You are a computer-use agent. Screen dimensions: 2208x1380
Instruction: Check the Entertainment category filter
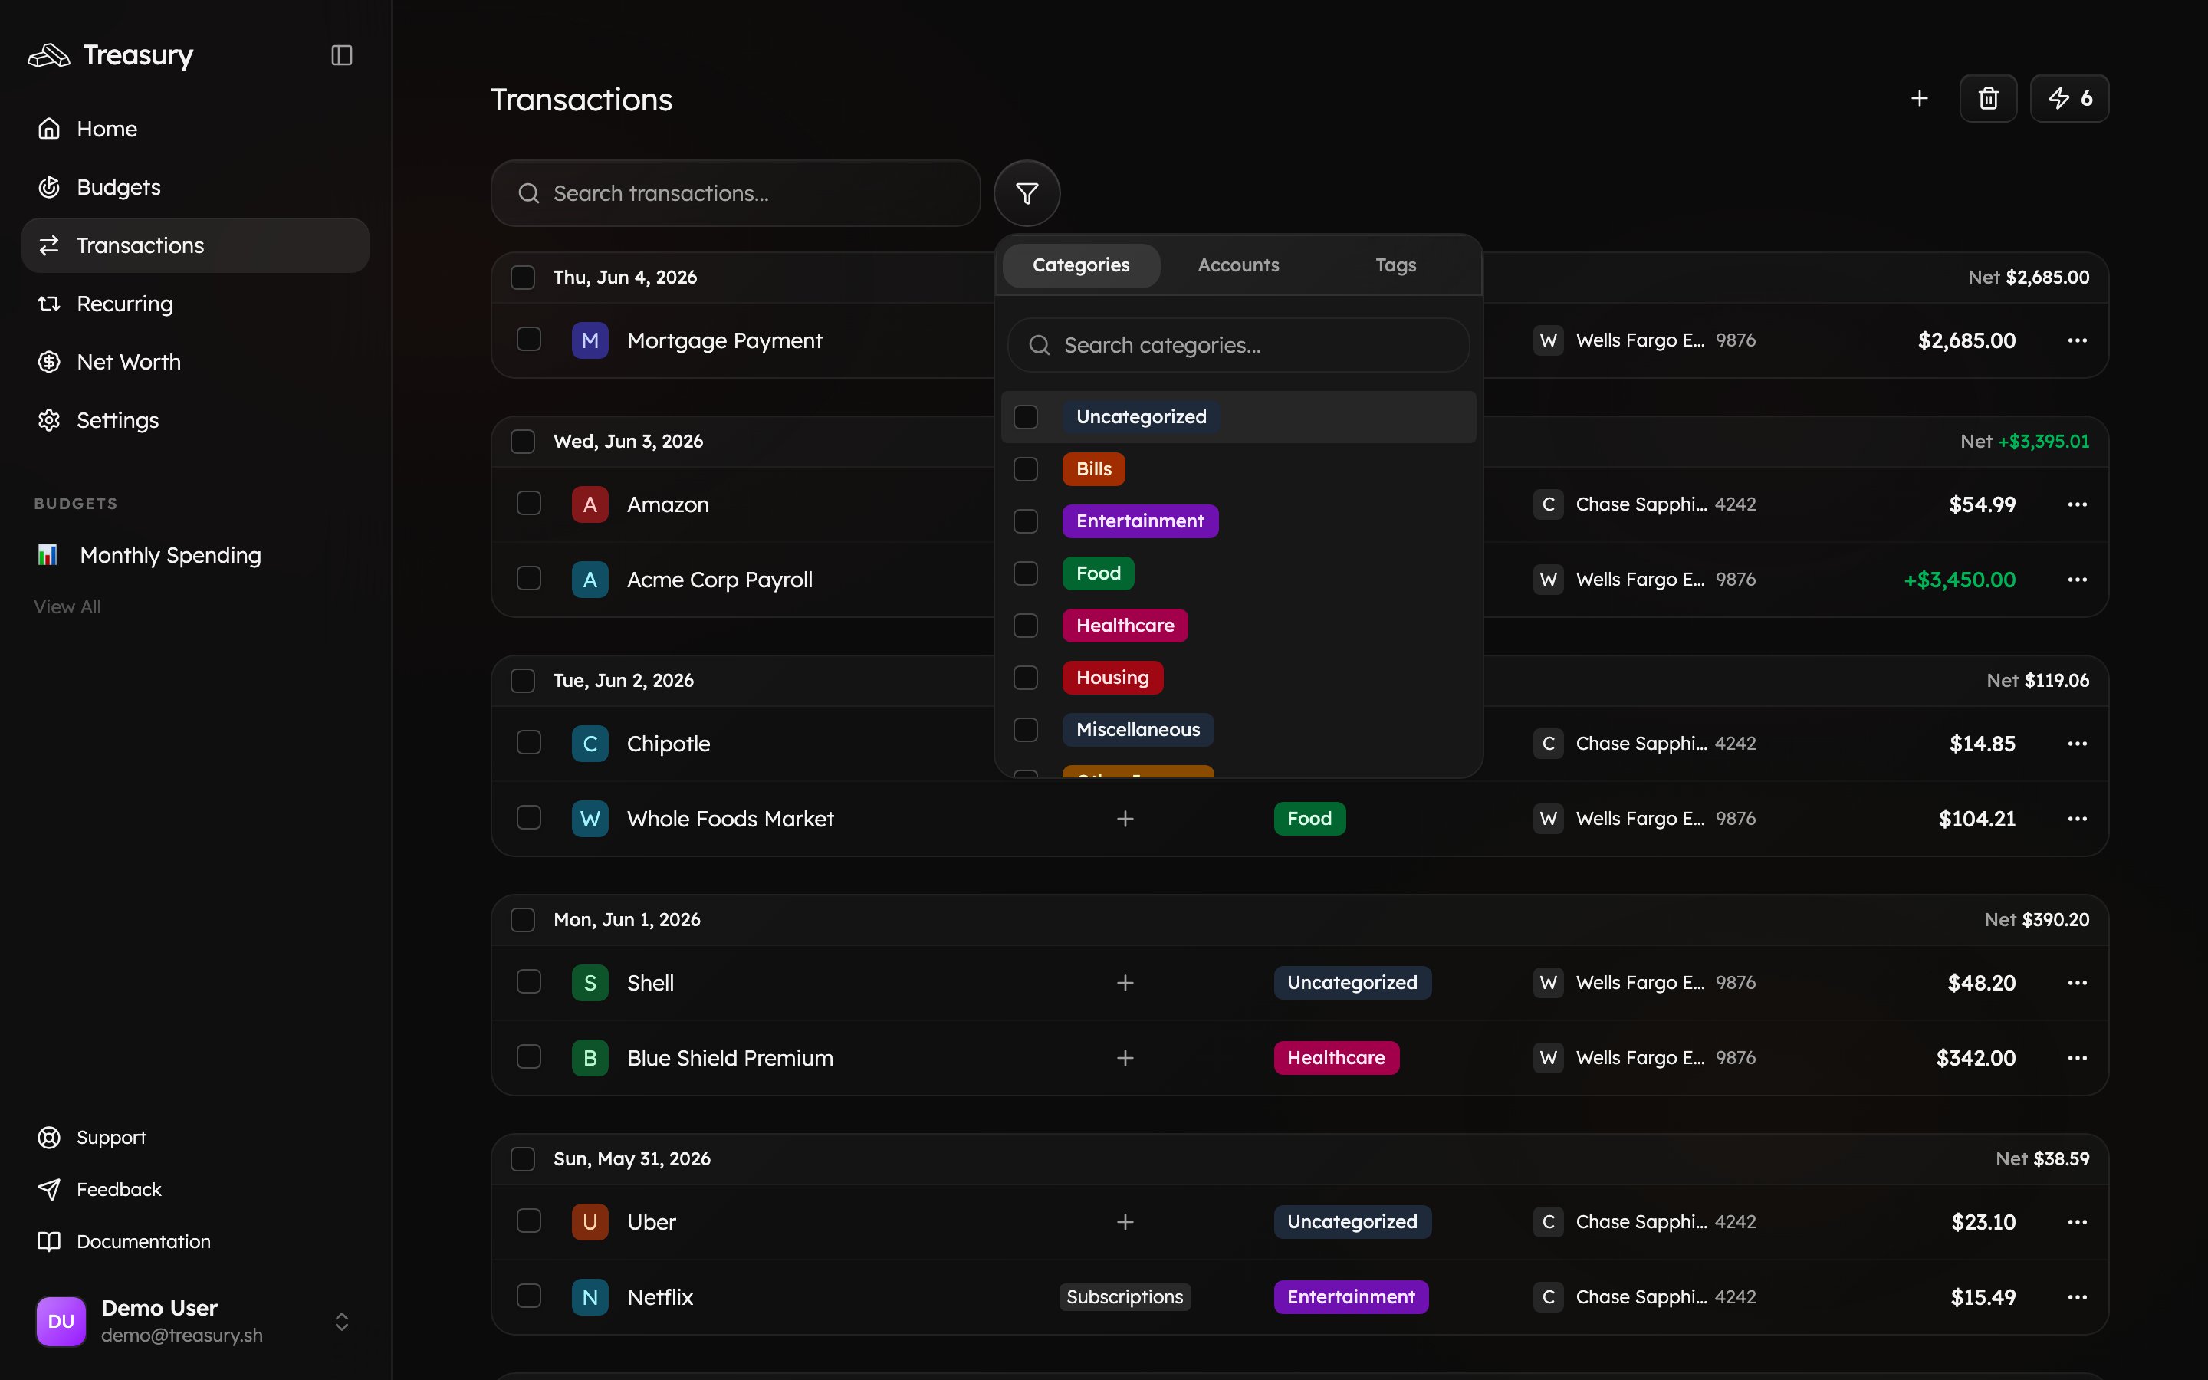tap(1026, 521)
